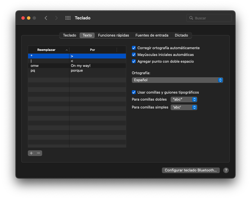Image resolution: width=251 pixels, height=199 pixels.
Task: Toggle sort arrow in Reemplazar column header
Action: tap(67, 50)
